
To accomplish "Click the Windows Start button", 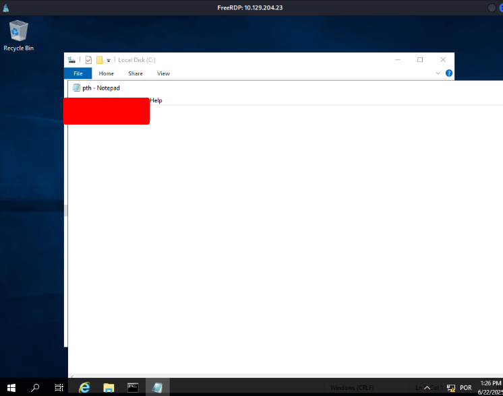I will coord(11,387).
